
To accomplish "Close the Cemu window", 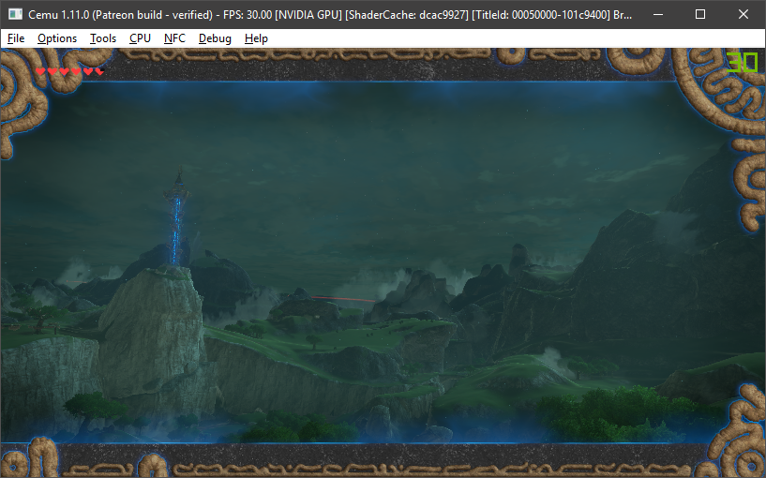I will (743, 14).
